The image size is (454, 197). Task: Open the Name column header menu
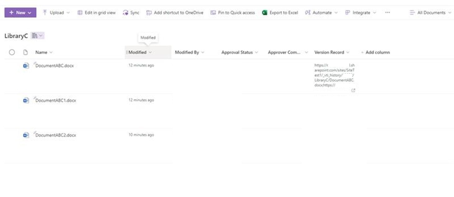coord(44,52)
